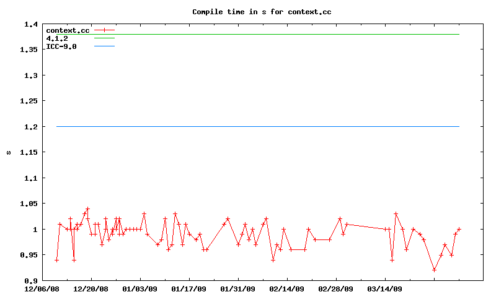The width and height of the screenshot is (496, 297).
Task: Click the 1.05 y-axis tick label
Action: coord(29,204)
